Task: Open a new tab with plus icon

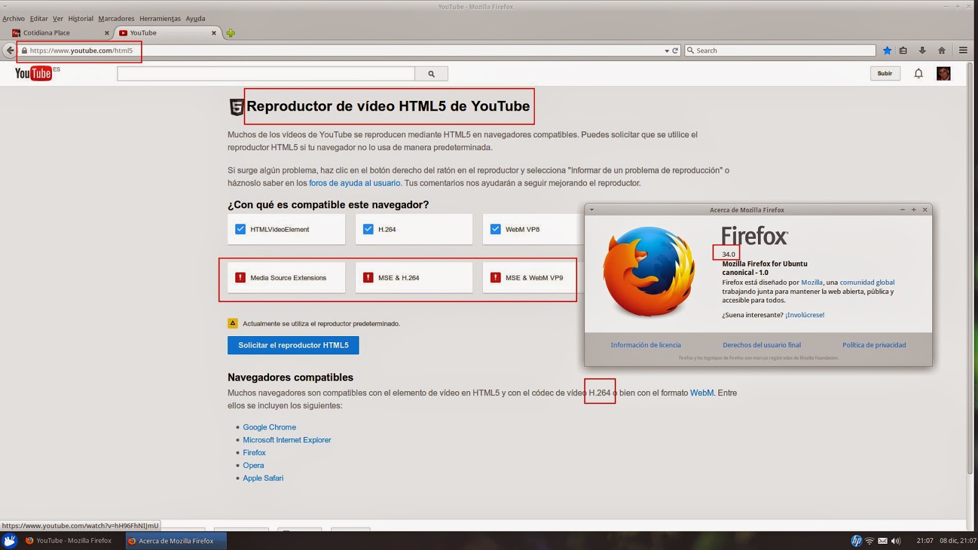Action: pos(230,33)
